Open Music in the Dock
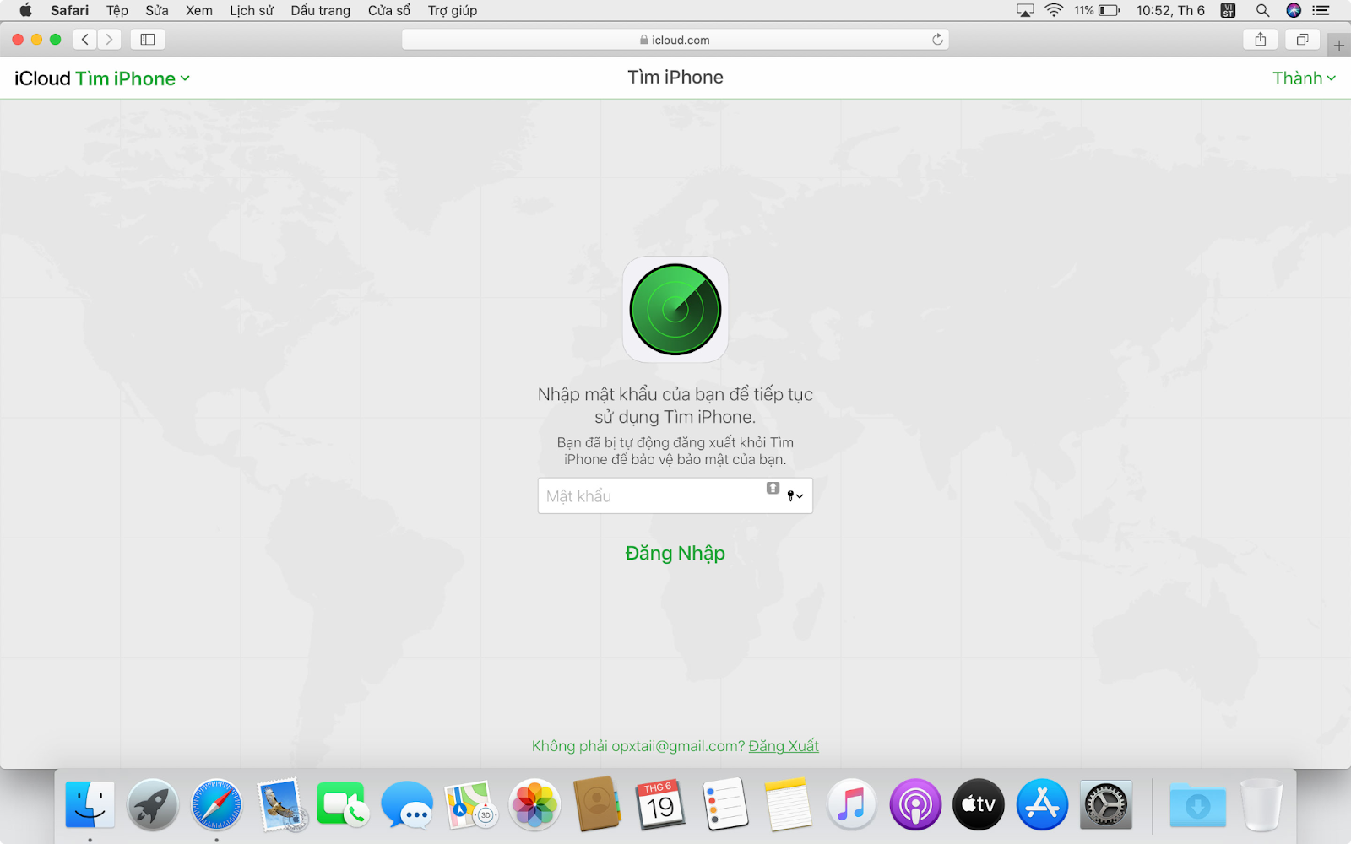Viewport: 1351px width, 844px height. click(852, 805)
